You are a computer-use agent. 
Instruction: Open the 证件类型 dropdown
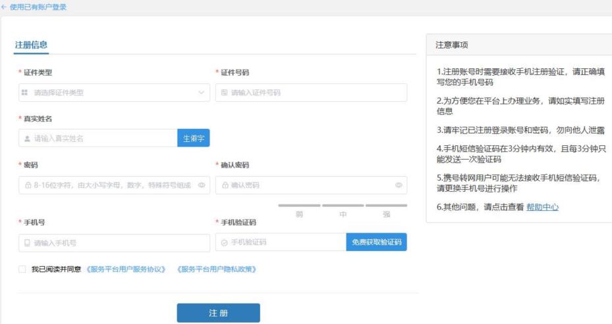coord(114,93)
